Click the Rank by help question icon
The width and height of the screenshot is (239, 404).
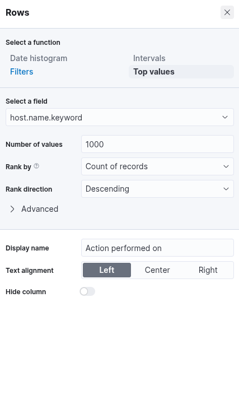click(x=36, y=166)
